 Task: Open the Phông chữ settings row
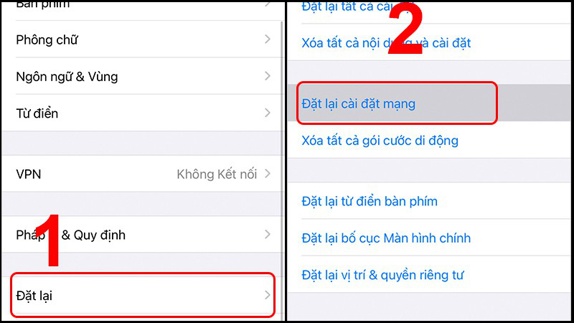[142, 39]
